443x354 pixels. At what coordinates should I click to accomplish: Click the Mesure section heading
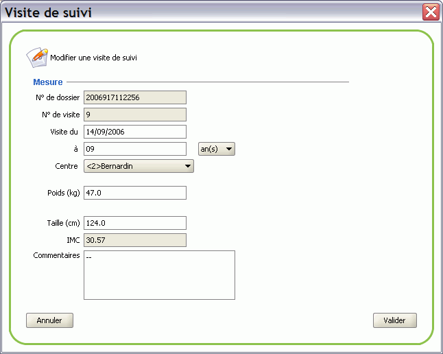pos(48,82)
